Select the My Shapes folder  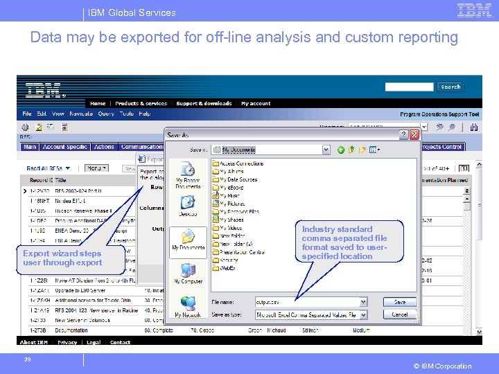point(228,220)
